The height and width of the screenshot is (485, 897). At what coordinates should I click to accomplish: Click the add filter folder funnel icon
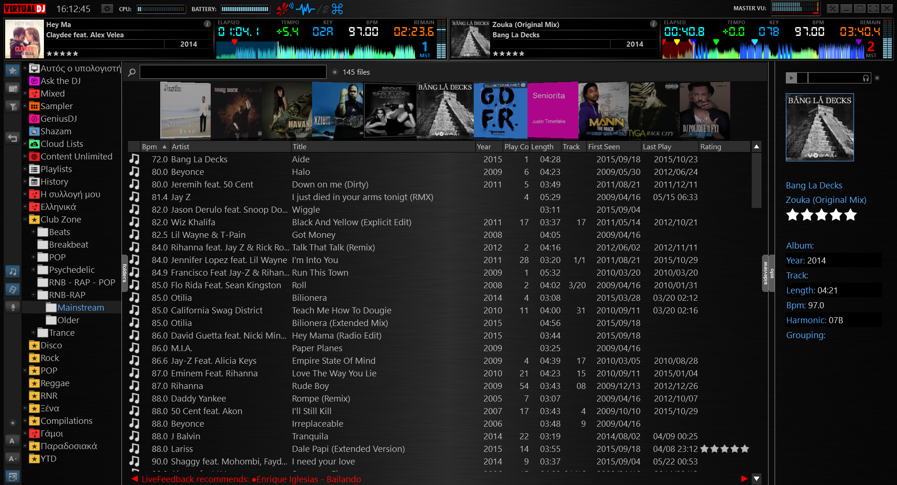[x=13, y=106]
